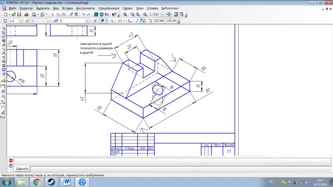This screenshot has width=333, height=187.
Task: Toggle orthogonal drawing mode
Action: (137, 21)
